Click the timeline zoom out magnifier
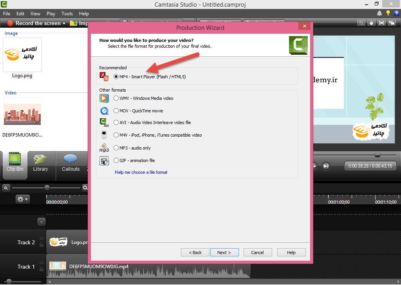 pos(6,188)
